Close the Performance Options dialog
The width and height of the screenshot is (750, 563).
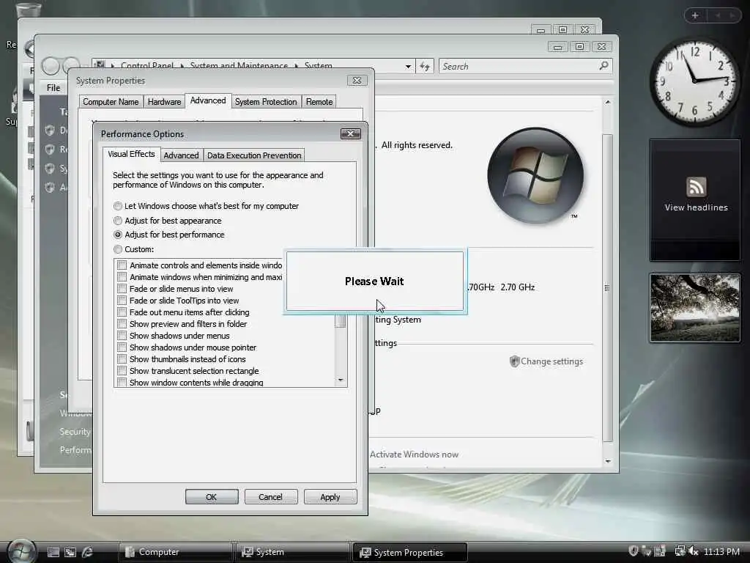351,133
